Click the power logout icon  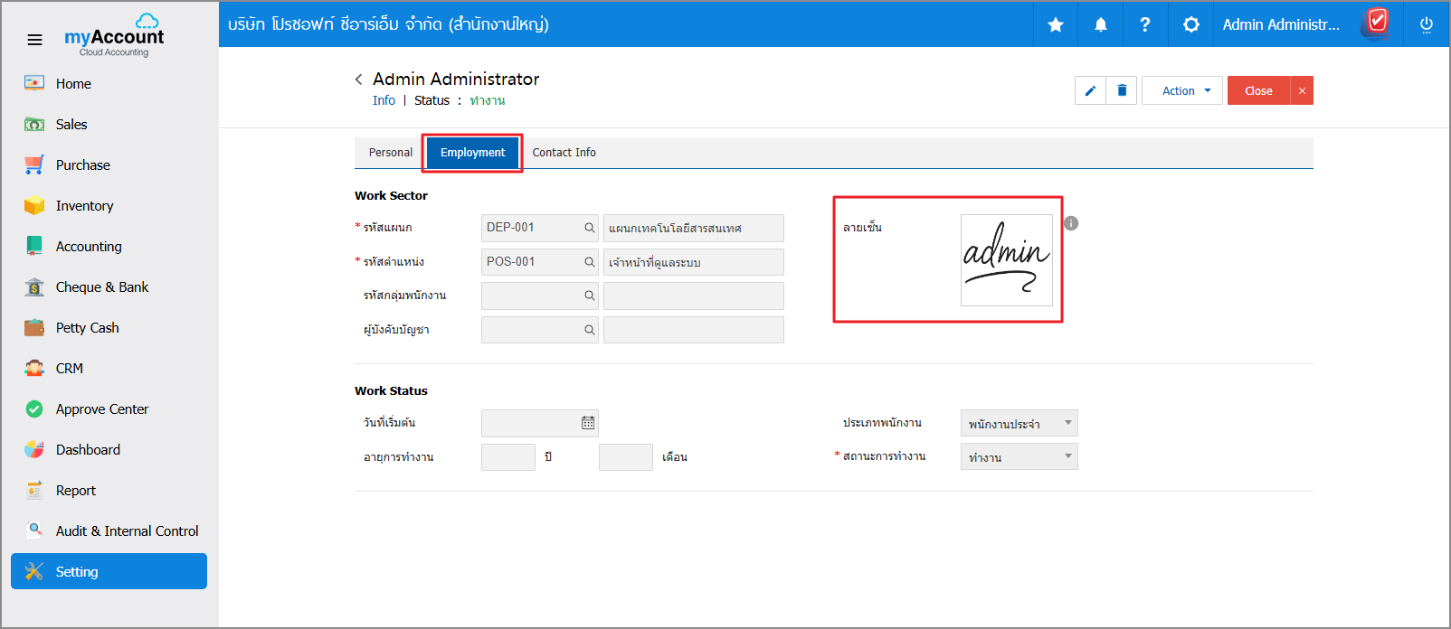[1427, 24]
